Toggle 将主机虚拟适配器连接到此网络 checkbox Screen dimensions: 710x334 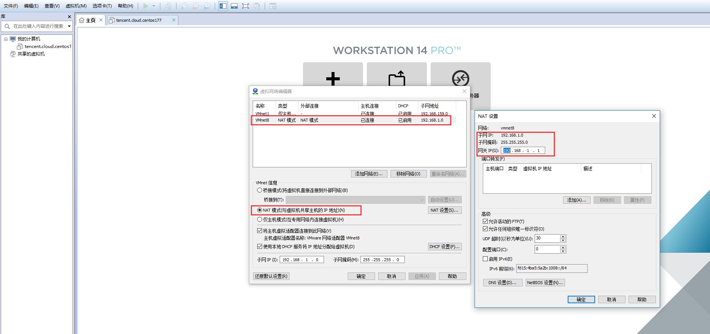(259, 231)
